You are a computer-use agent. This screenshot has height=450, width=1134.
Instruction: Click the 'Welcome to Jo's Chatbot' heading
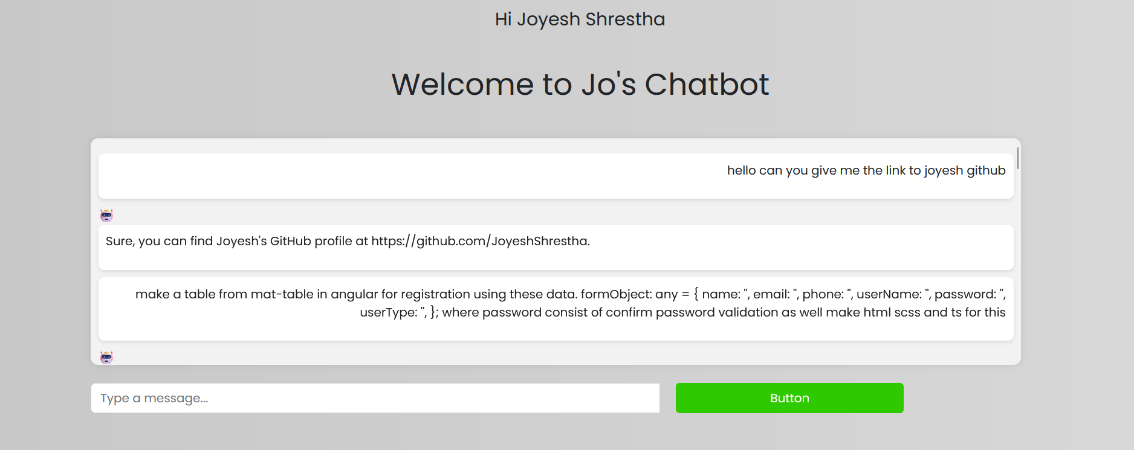tap(580, 85)
